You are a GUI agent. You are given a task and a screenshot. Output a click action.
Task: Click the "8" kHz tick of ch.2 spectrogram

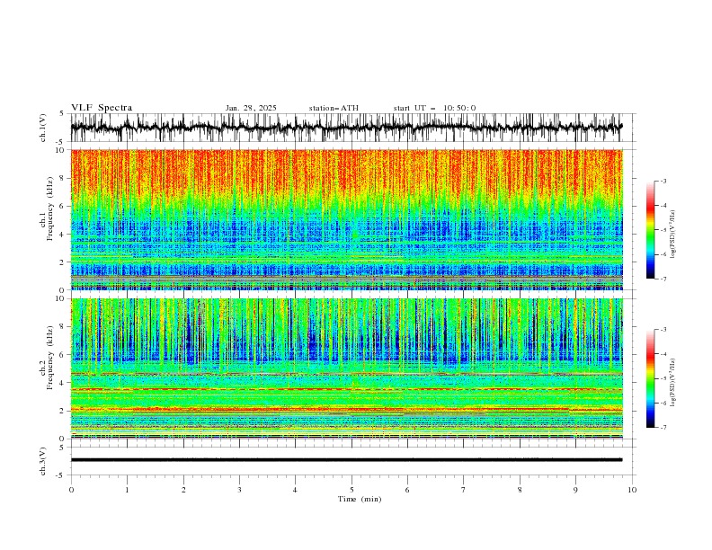pyautogui.click(x=64, y=327)
